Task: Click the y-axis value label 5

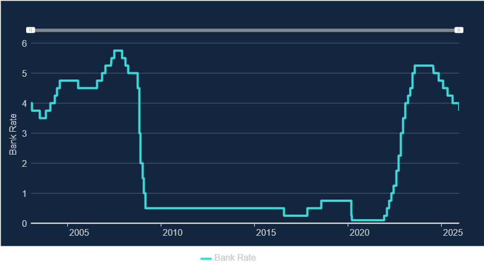Action: [24, 73]
